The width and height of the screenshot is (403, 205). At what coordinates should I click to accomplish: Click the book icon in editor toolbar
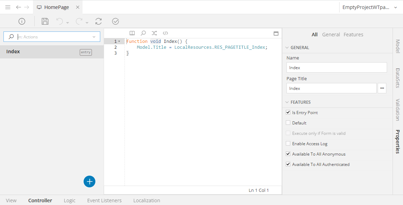pos(132,33)
